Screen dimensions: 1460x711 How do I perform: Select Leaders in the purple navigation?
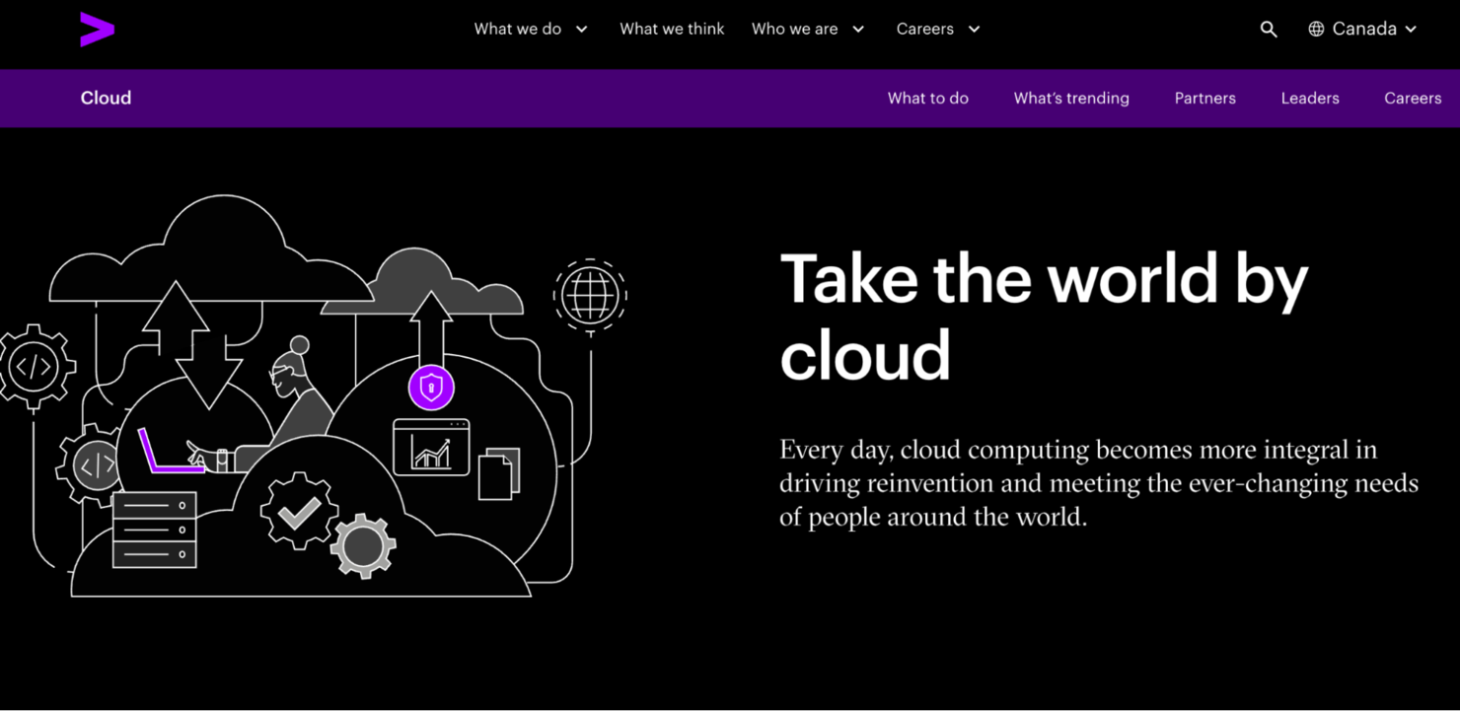tap(1310, 98)
